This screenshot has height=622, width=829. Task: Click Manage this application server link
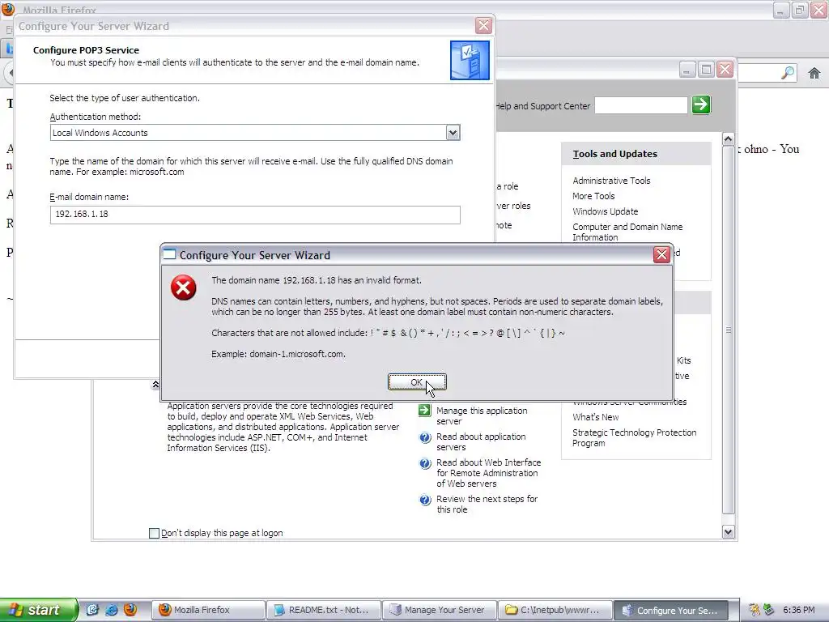pyautogui.click(x=482, y=415)
